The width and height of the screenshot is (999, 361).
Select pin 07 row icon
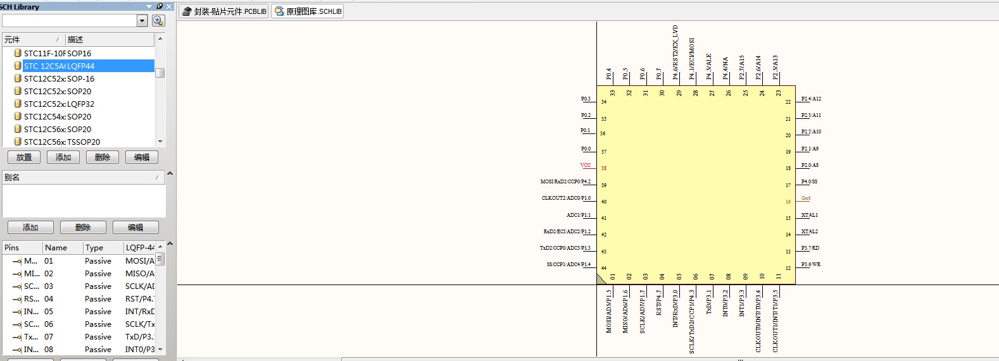click(17, 337)
